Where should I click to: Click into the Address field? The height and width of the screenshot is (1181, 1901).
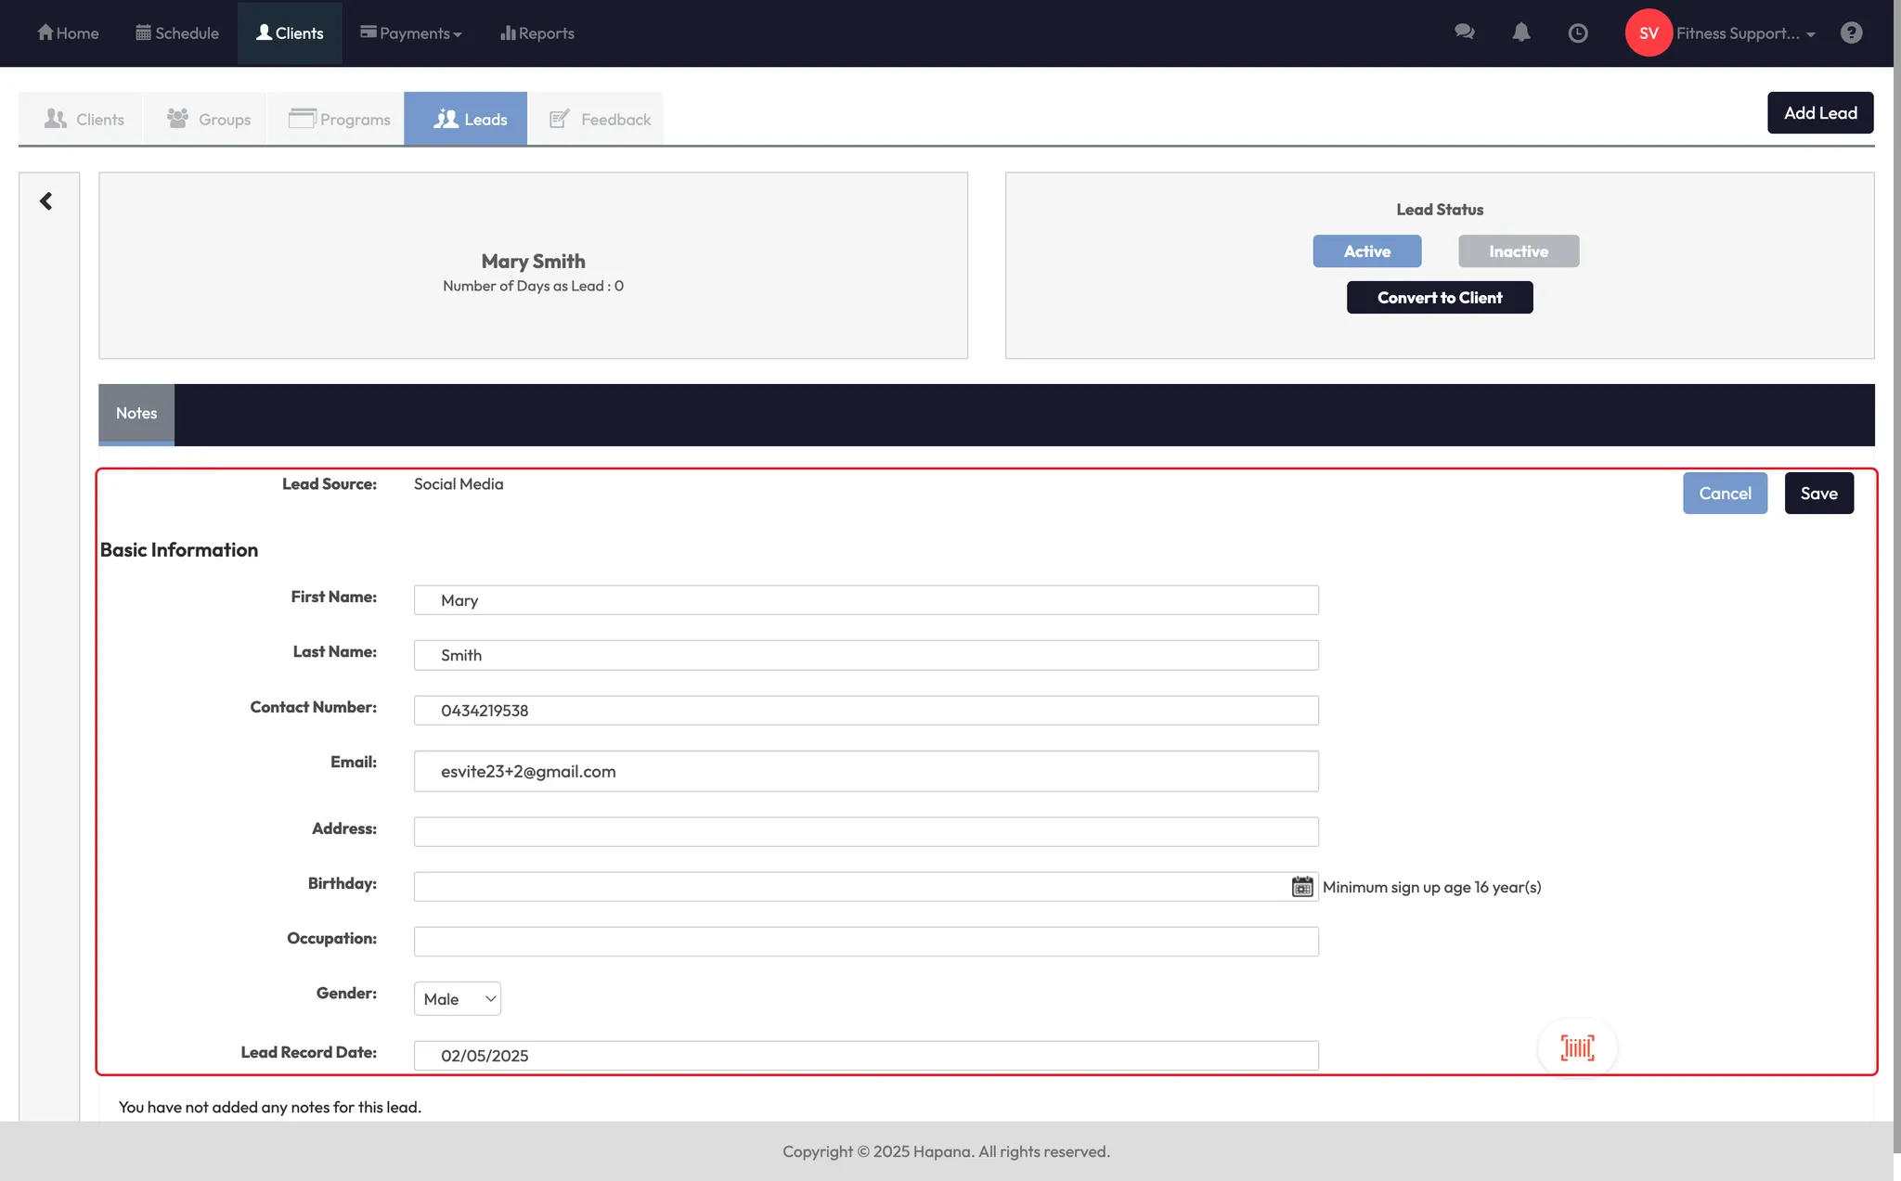coord(865,831)
